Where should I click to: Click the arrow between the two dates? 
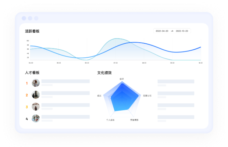pyautogui.click(x=172, y=31)
